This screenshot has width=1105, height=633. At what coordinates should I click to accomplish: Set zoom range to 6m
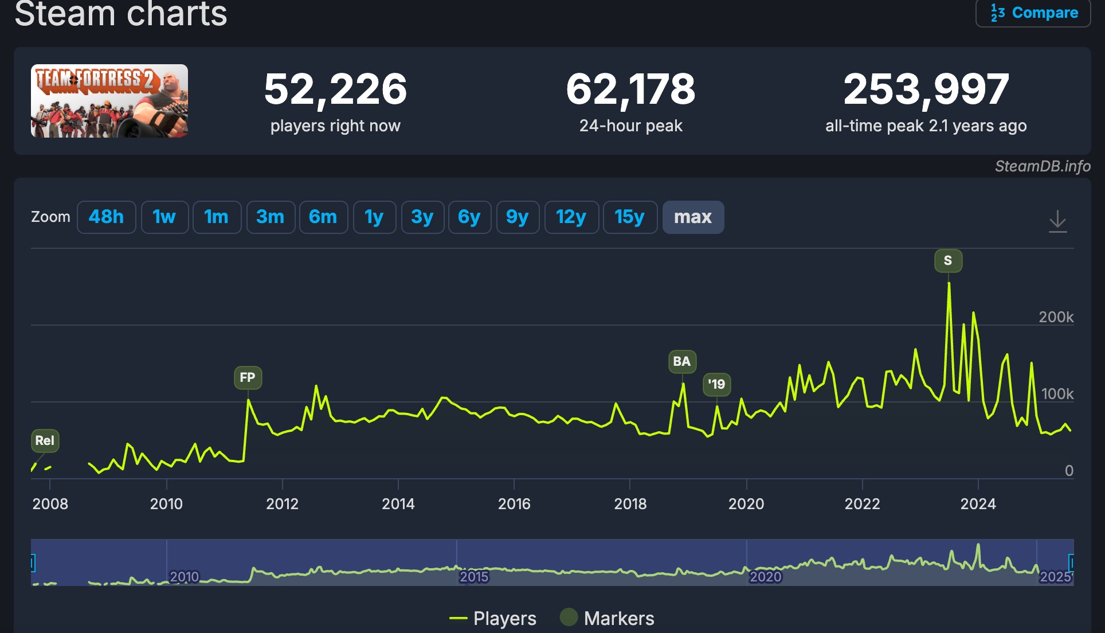(x=323, y=217)
